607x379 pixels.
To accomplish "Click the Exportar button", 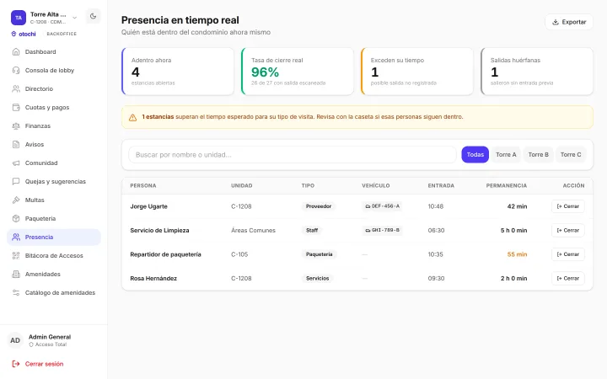I will pyautogui.click(x=569, y=22).
